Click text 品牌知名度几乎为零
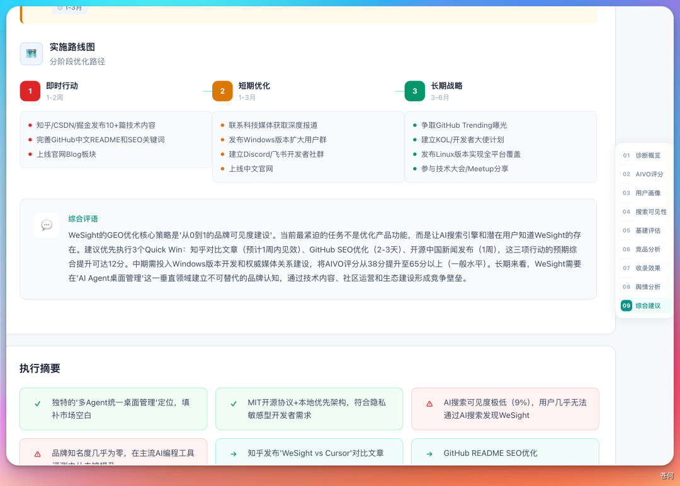 [88, 453]
